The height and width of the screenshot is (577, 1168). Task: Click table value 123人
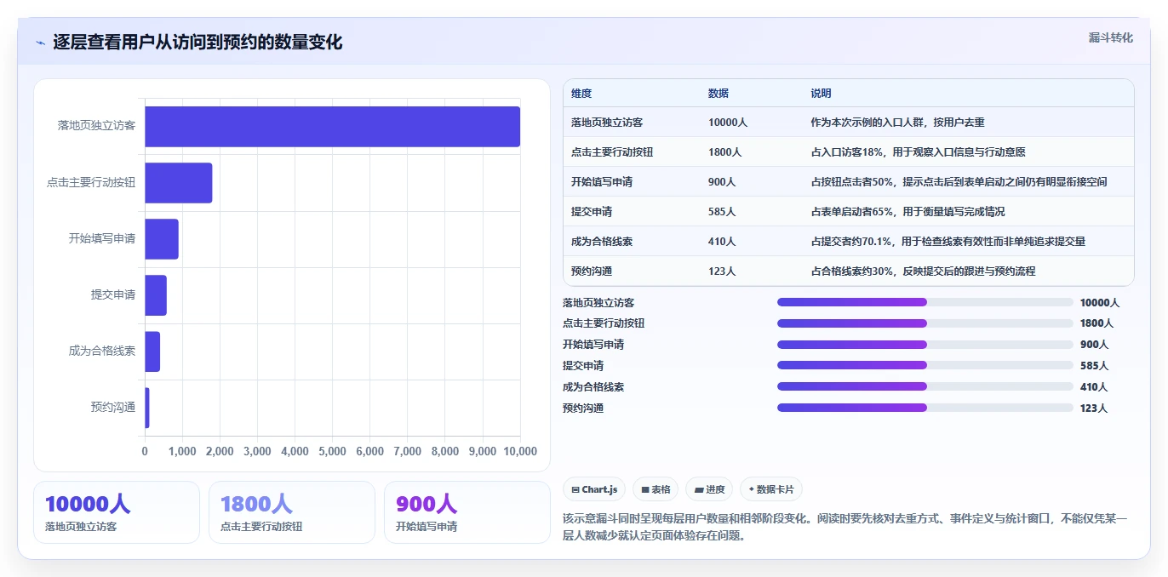coord(722,271)
